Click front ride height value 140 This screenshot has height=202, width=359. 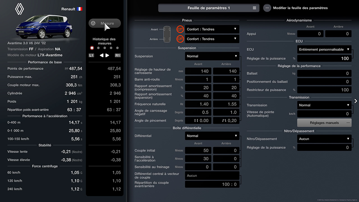[x=198, y=71]
